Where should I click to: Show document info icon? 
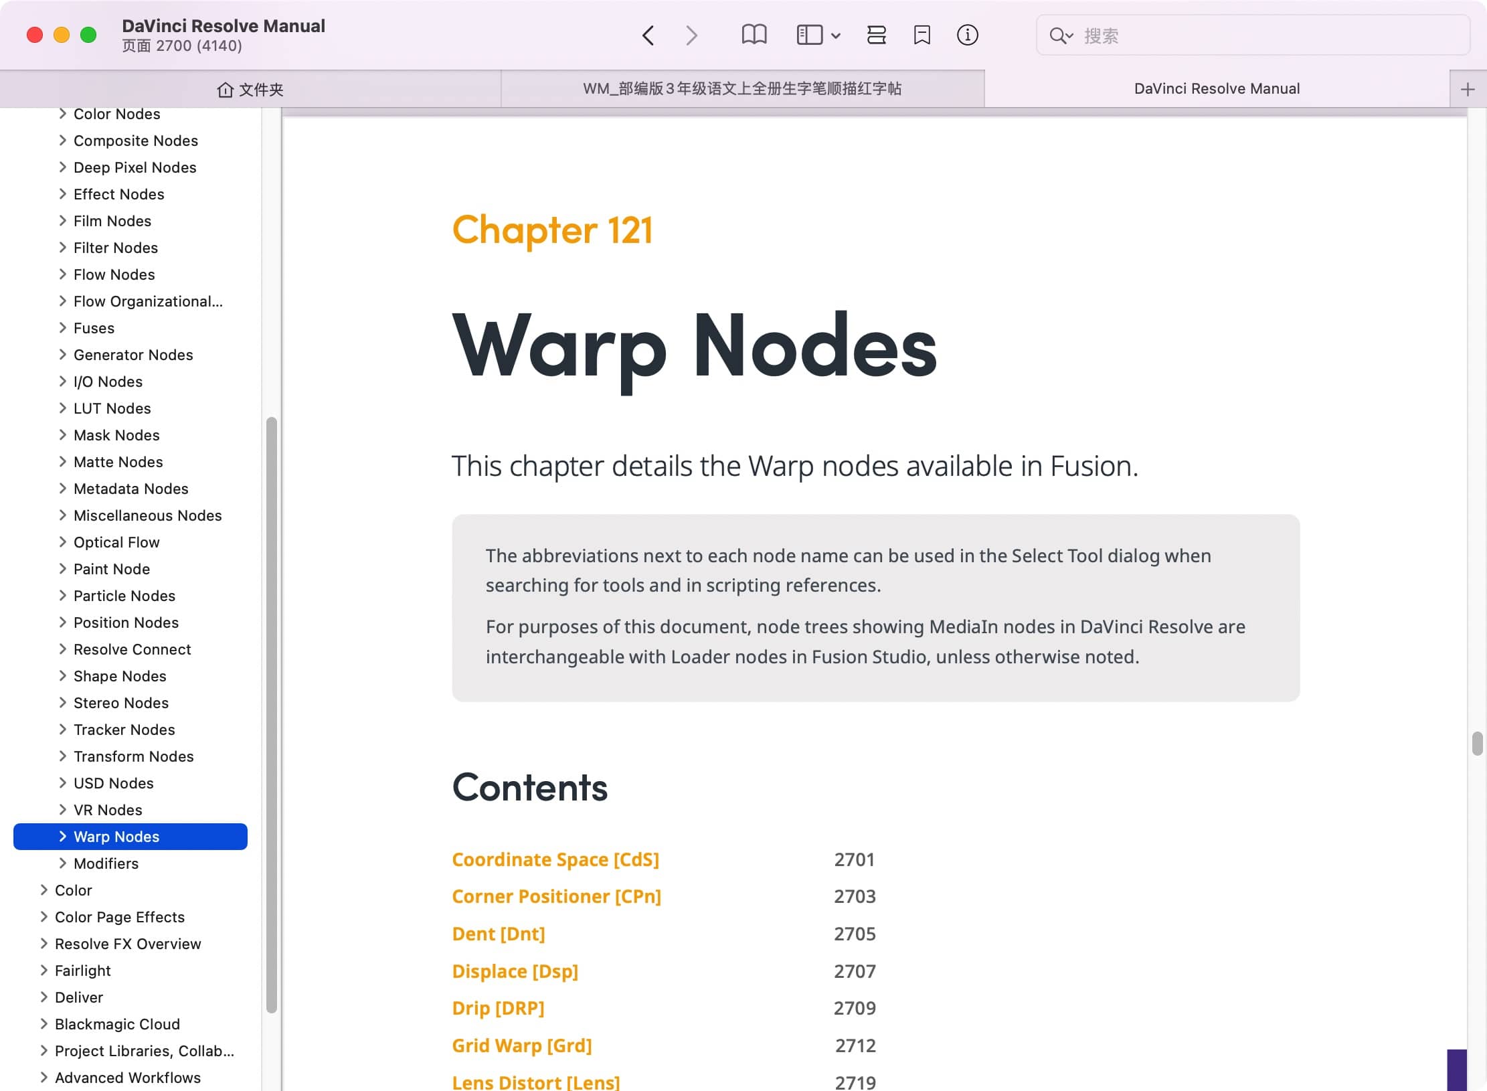[x=968, y=35]
